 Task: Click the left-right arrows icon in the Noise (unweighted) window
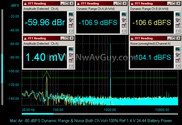178,66
